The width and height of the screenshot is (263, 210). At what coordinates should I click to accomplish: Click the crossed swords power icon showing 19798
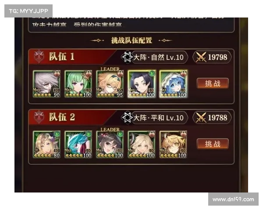201,57
